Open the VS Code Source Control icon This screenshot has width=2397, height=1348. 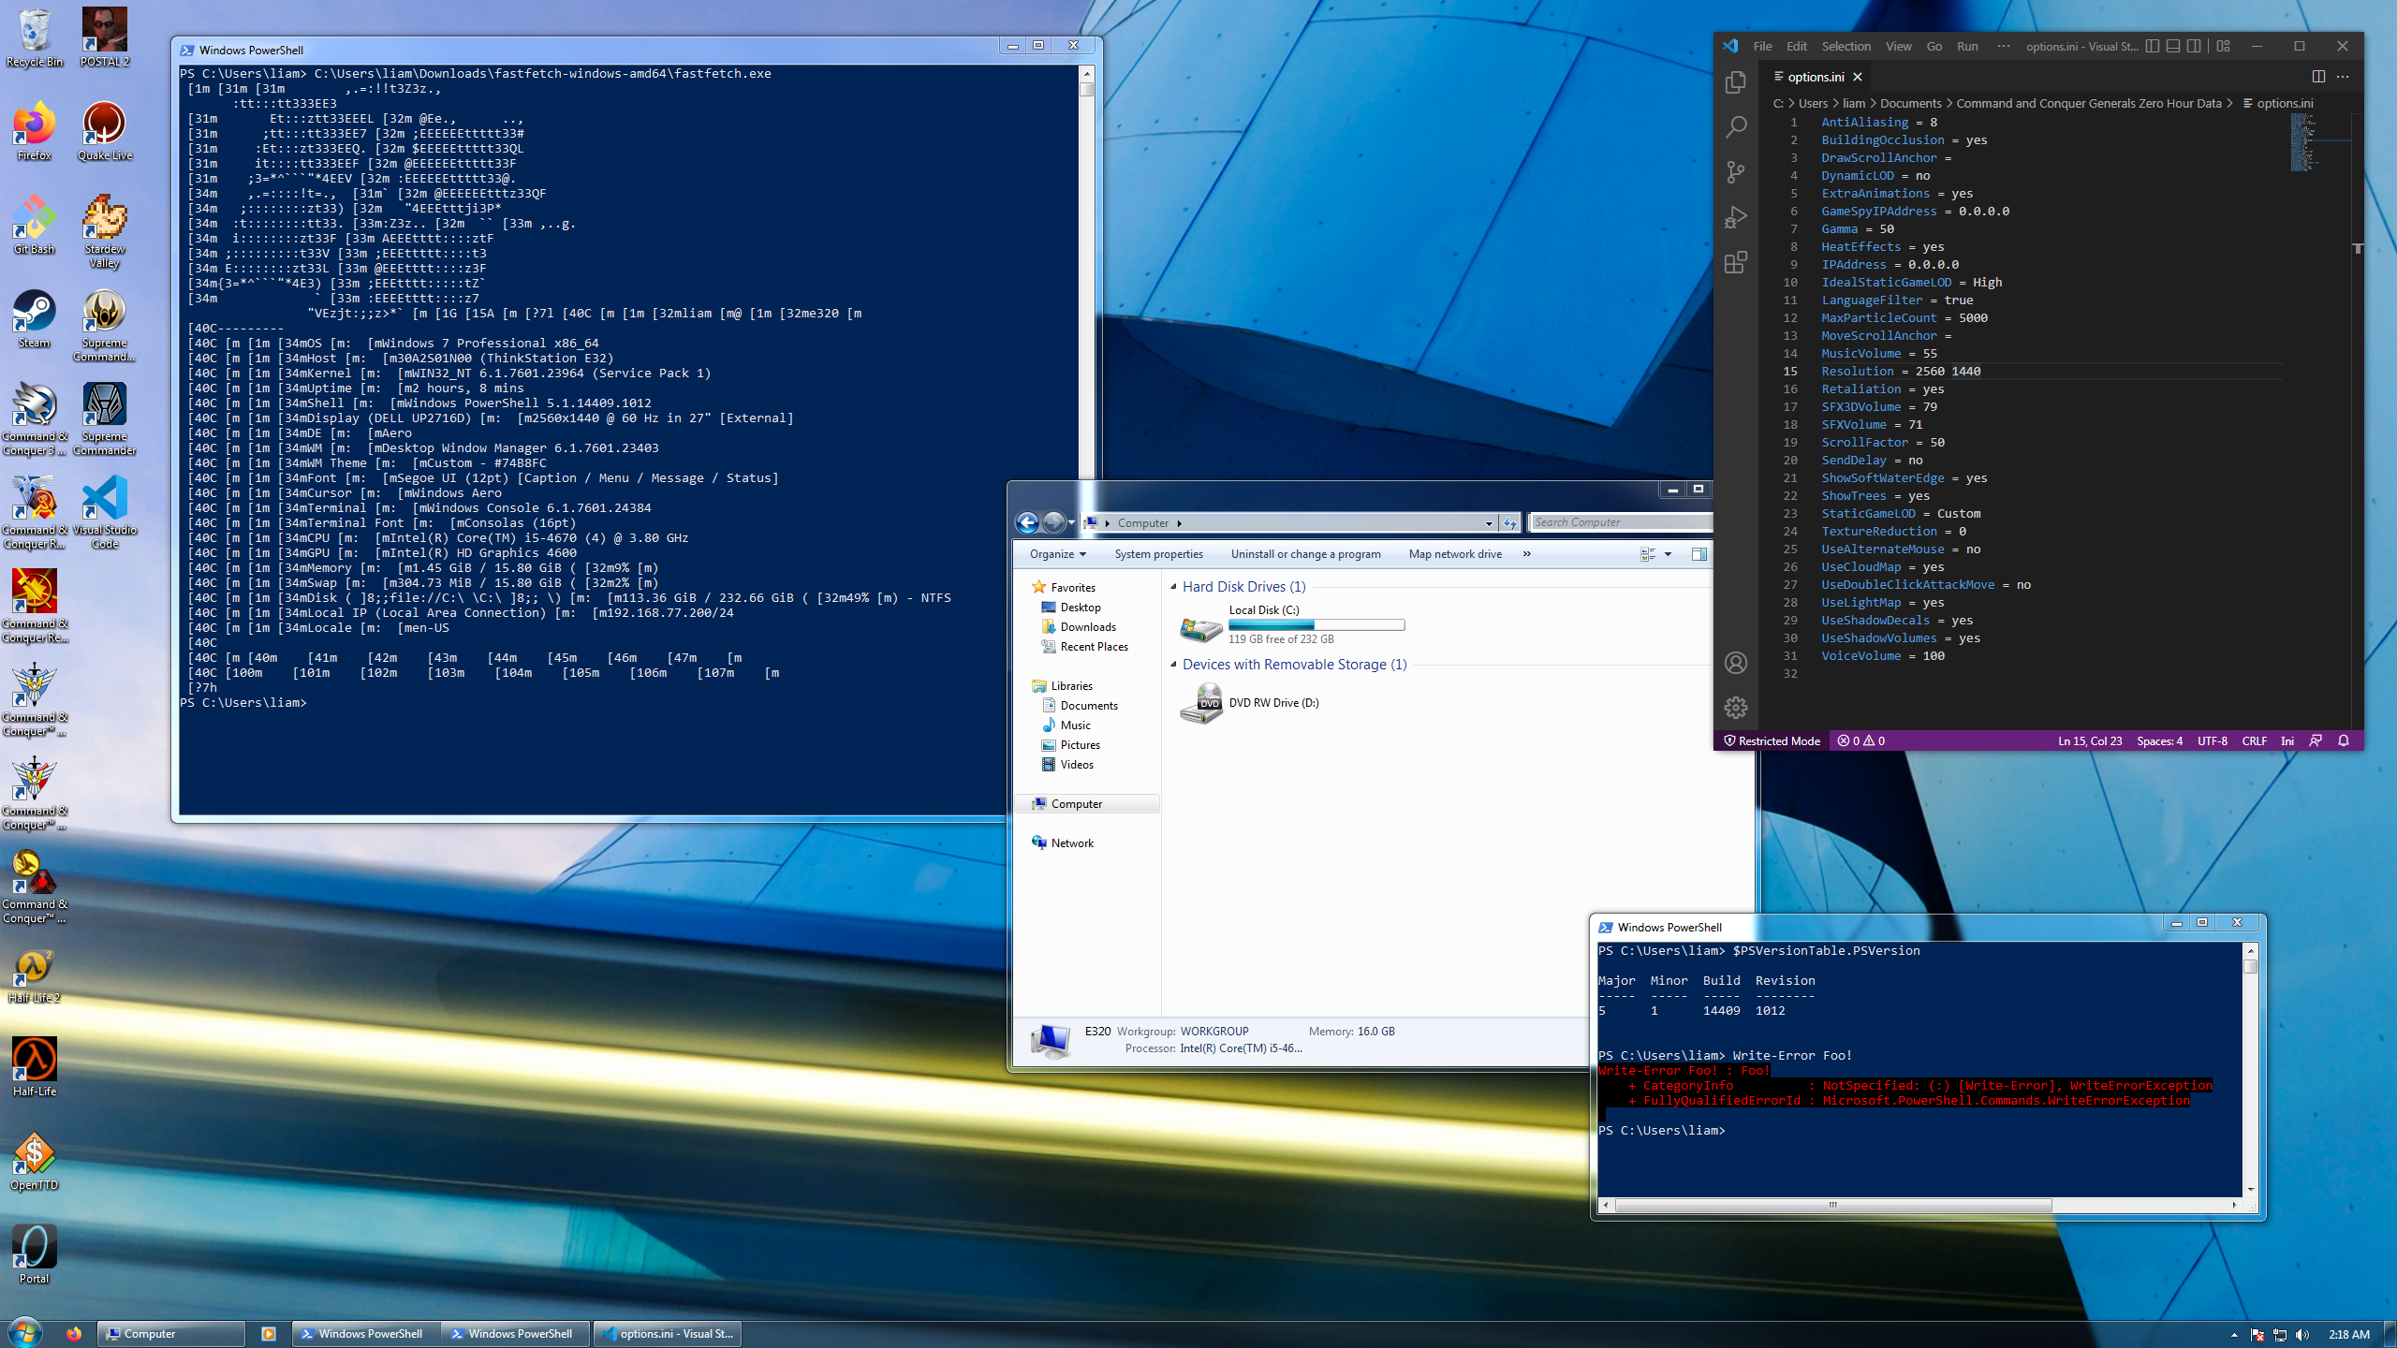pos(1735,172)
